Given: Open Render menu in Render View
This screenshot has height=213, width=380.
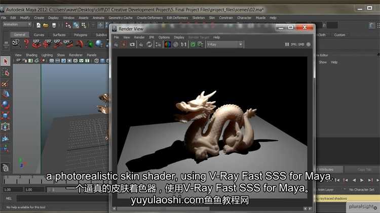Looking at the screenshot, I should point(139,37).
